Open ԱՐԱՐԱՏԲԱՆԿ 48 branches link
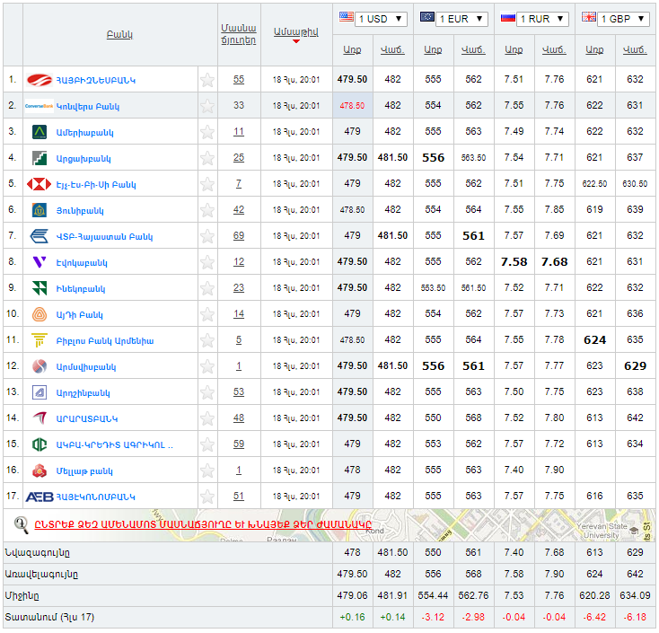Viewport: 659px width, 633px height. point(239,418)
